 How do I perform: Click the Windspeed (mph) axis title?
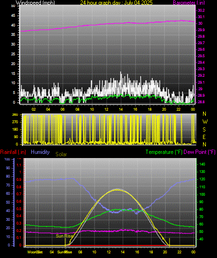(x=35, y=2)
